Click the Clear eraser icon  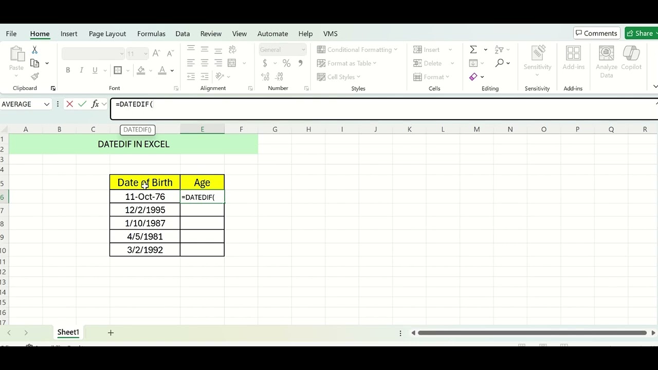click(473, 77)
